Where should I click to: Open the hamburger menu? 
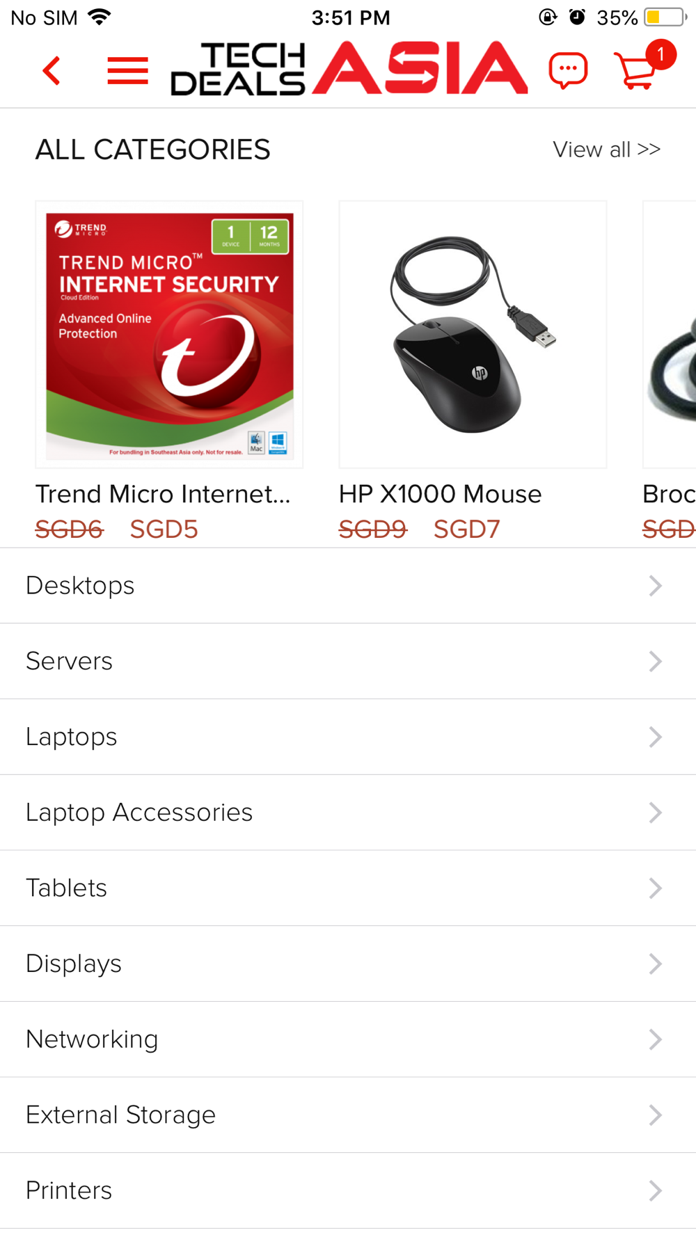click(128, 70)
